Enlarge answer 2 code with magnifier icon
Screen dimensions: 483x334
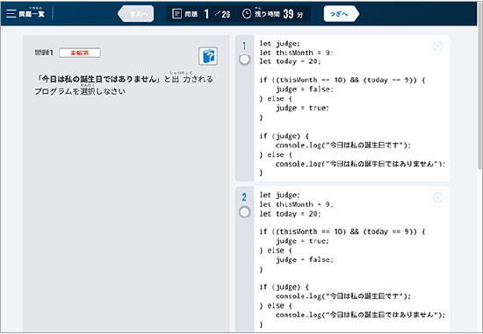437,198
